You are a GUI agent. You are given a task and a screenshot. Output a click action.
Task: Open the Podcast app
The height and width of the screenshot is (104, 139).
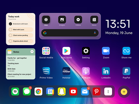(x=86, y=71)
